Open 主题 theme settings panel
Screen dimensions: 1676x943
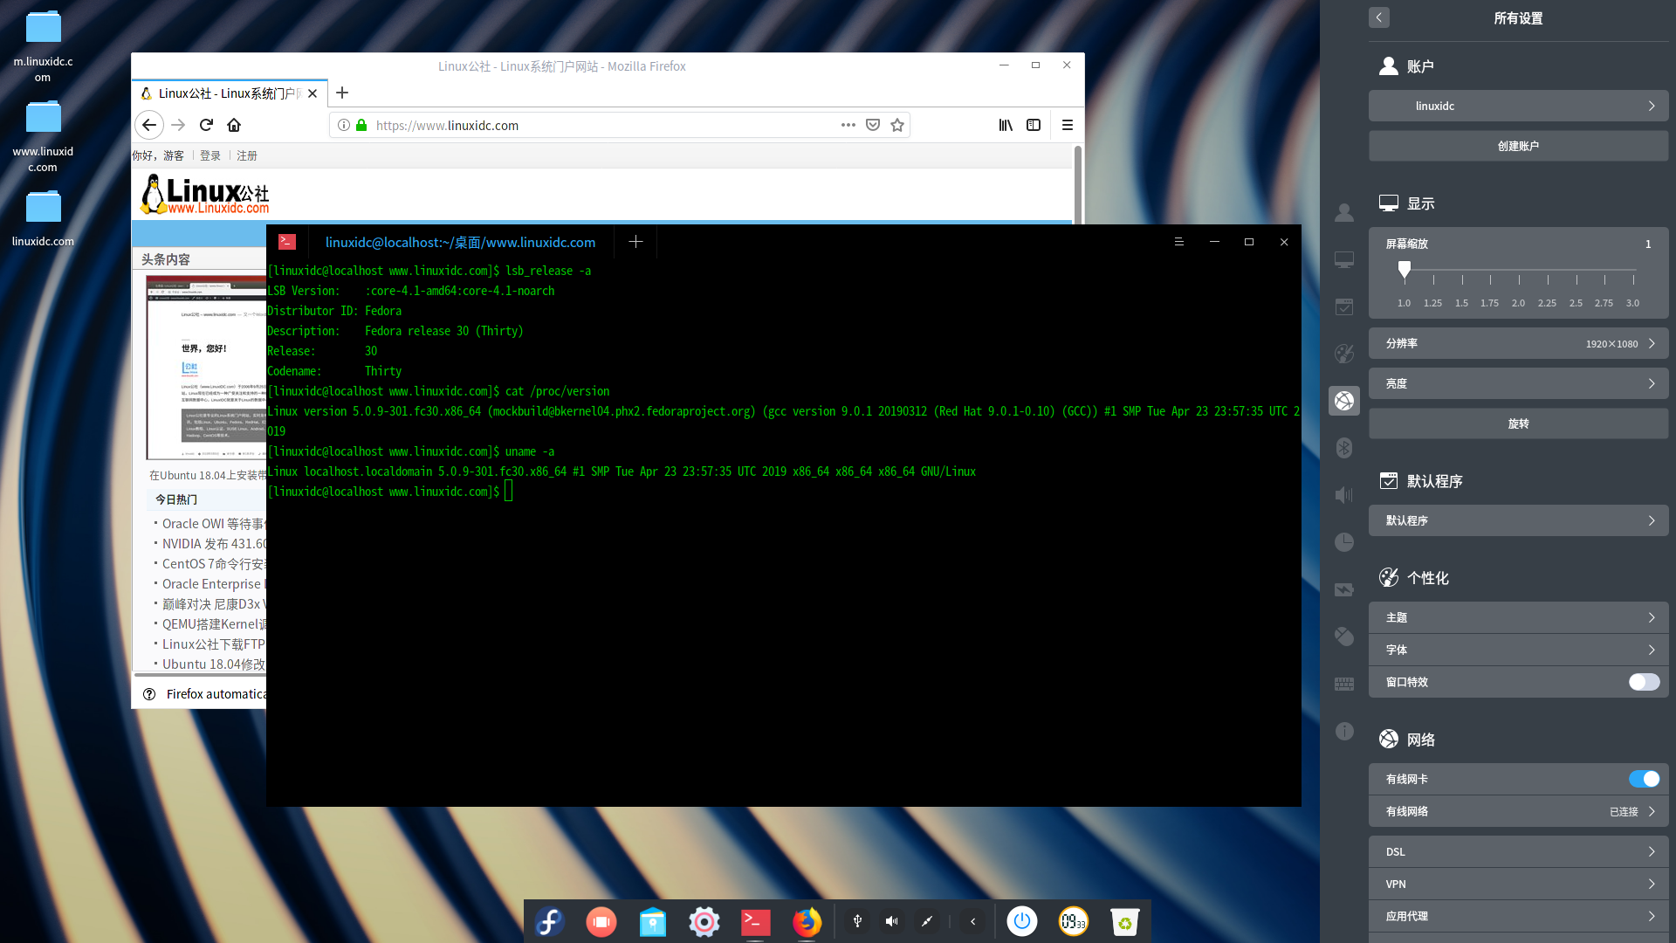coord(1516,616)
